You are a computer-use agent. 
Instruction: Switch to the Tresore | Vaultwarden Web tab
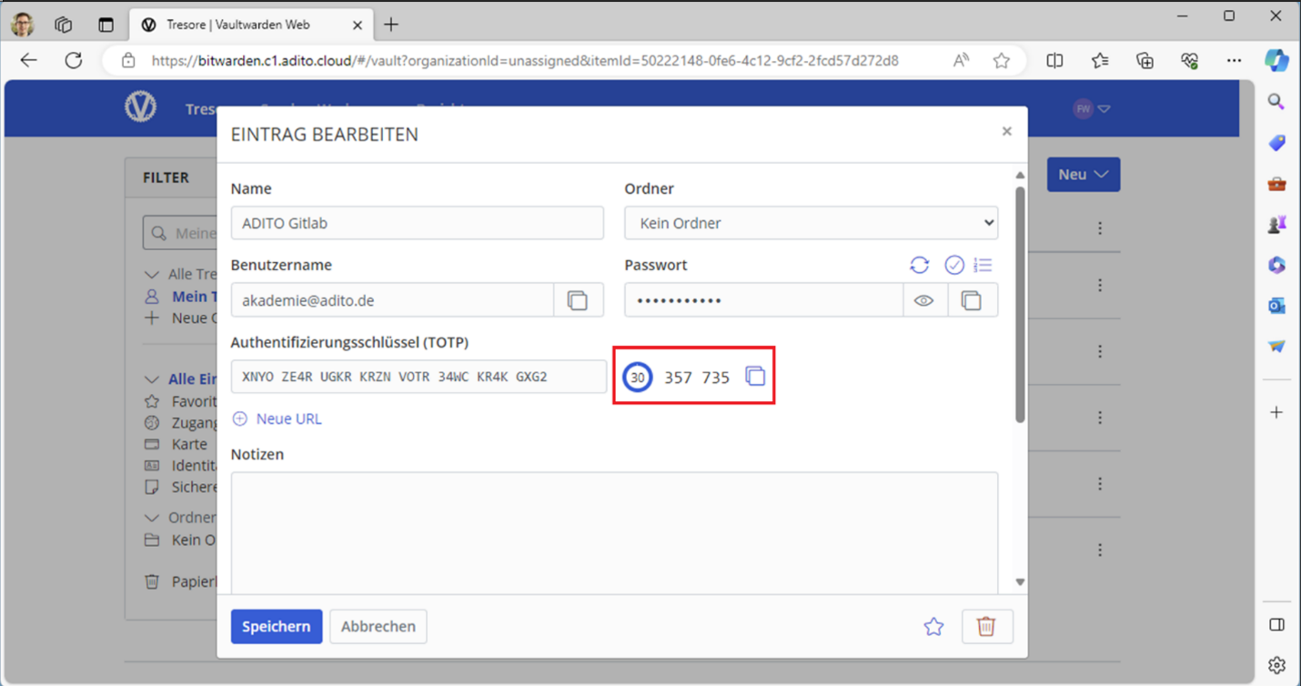tap(237, 25)
